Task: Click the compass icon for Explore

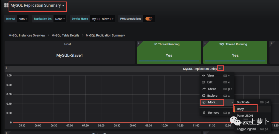Action: 204,96
